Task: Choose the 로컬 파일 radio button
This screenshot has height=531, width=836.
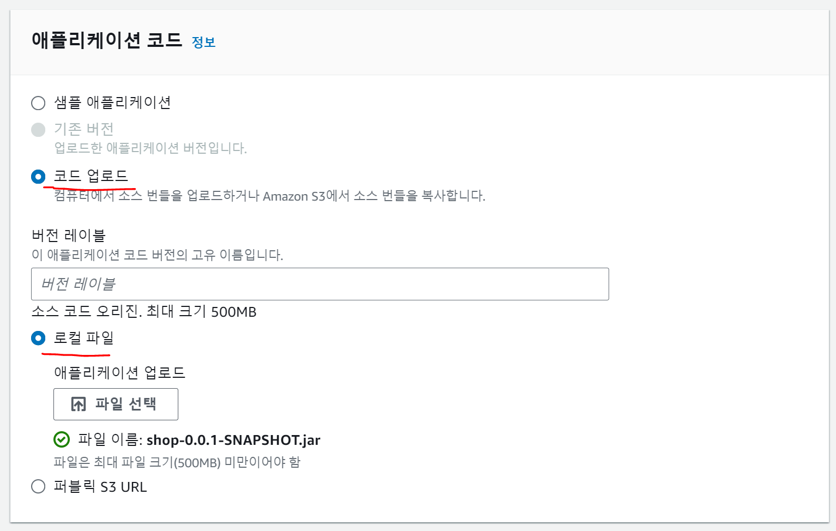Action: (x=38, y=339)
